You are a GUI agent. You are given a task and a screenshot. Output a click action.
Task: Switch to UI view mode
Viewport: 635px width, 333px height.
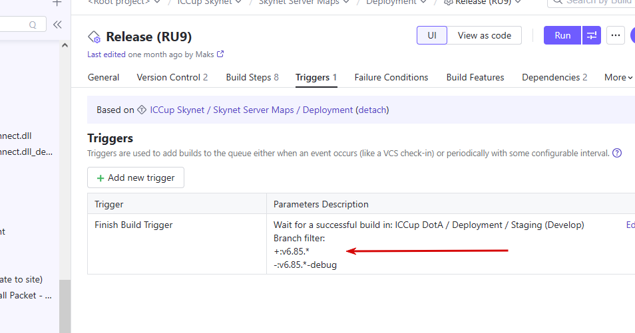432,36
